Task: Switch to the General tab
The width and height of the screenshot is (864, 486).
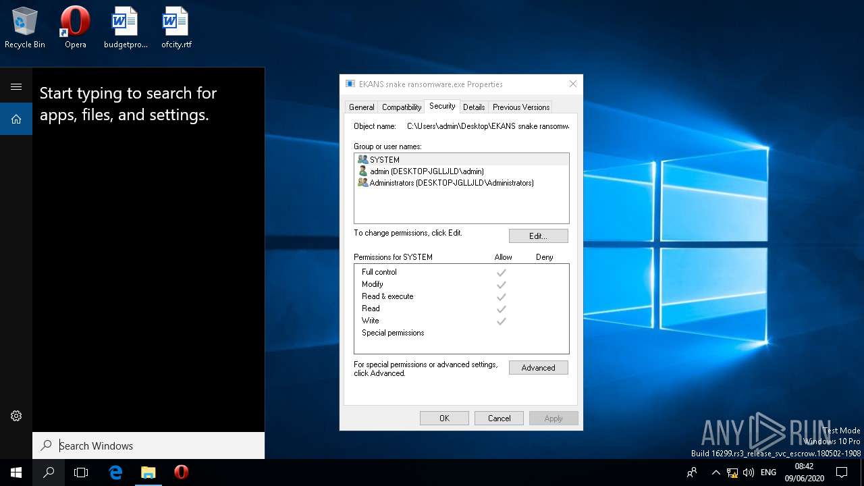Action: (361, 107)
